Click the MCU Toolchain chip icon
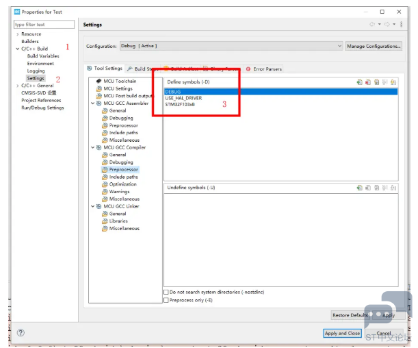The width and height of the screenshot is (418, 348). click(99, 81)
